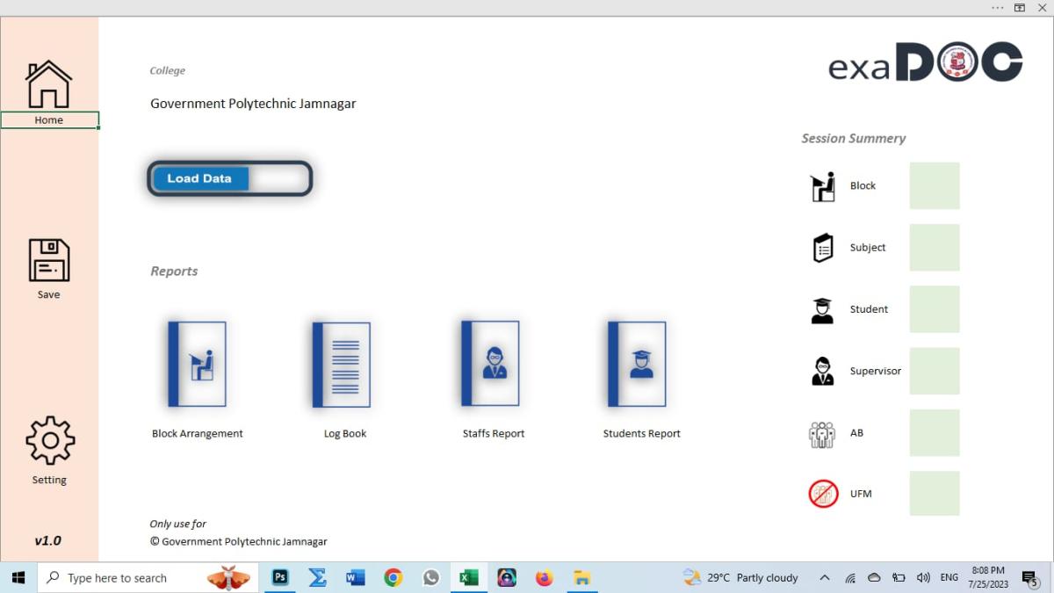
Task: Open the Setting gear icon
Action: click(x=49, y=441)
